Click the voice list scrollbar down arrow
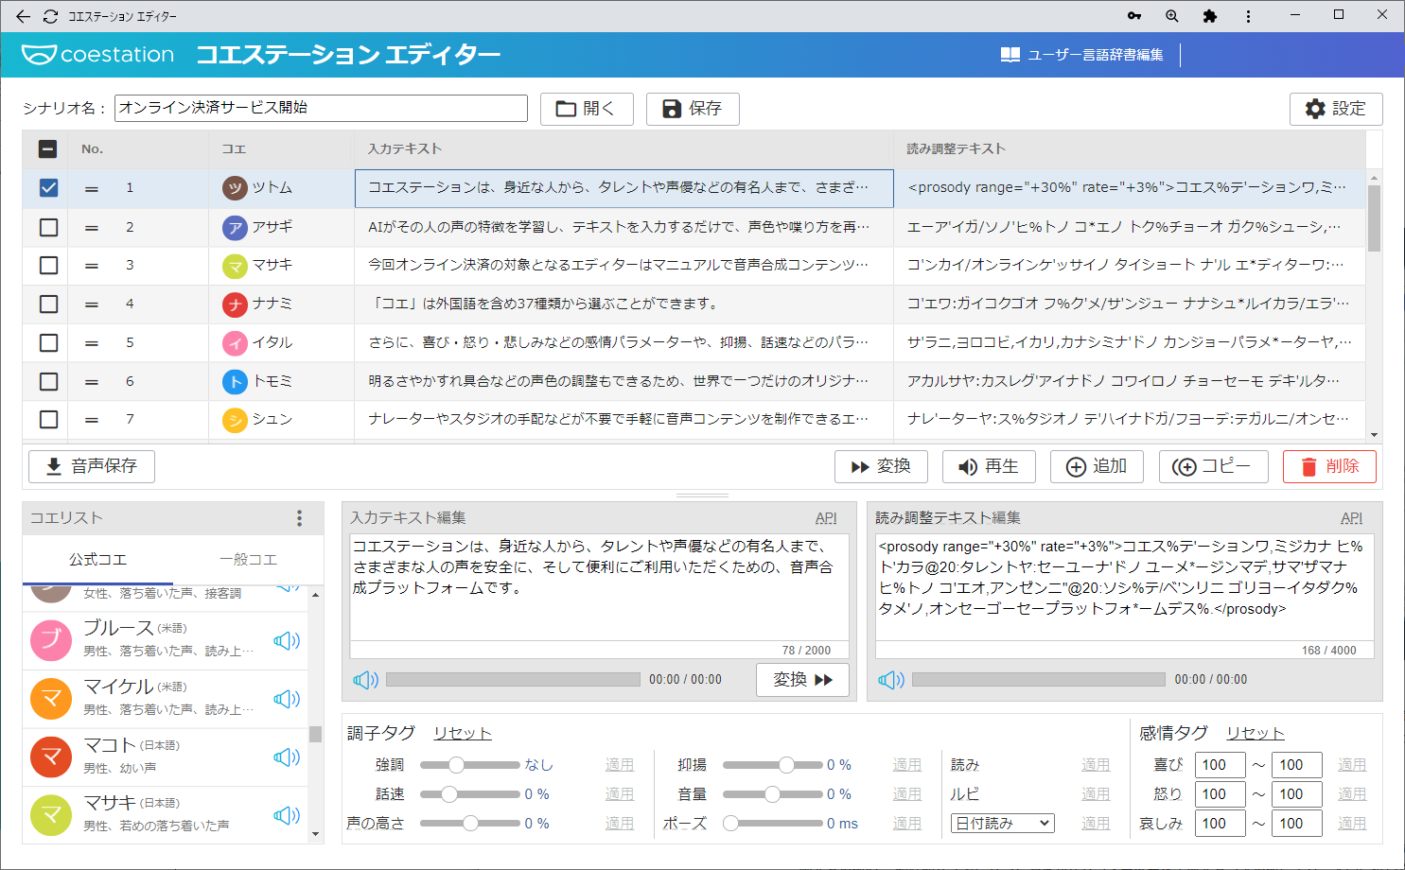Viewport: 1405px width, 870px height. tap(315, 834)
